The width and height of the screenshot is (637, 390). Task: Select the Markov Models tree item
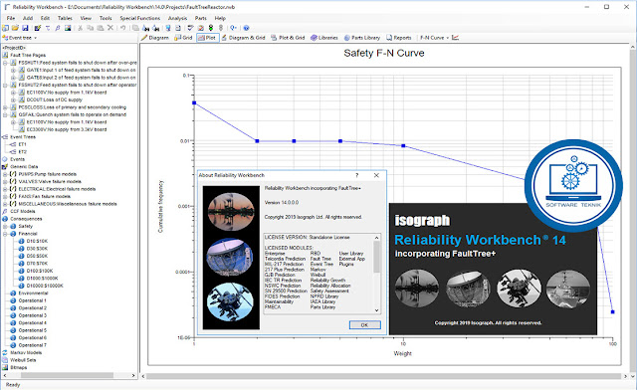click(26, 352)
